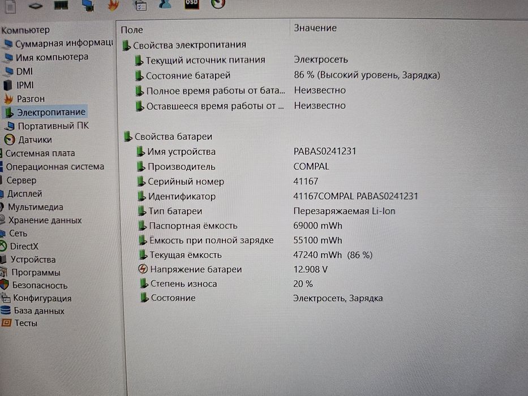Screen dimensions: 528x396
Task: Select Степень износа row
Action: [178, 283]
